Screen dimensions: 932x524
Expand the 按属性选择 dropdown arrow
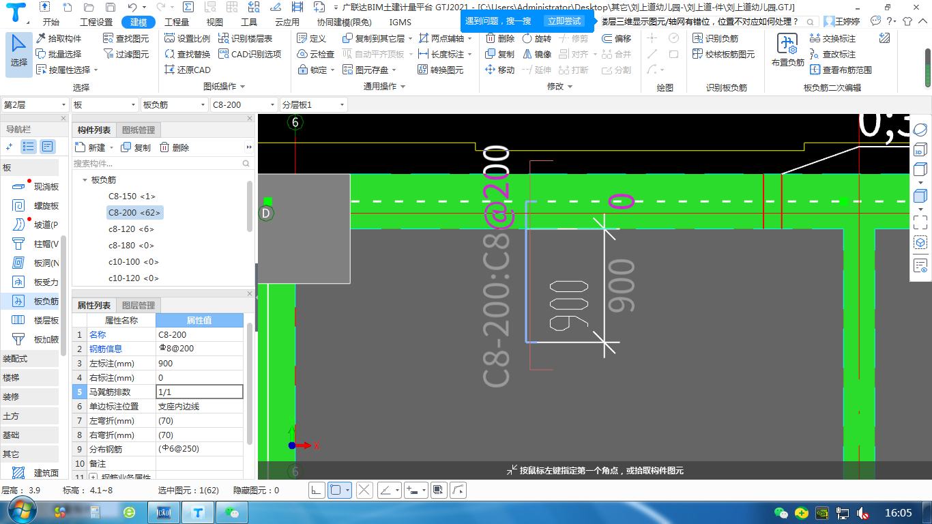coord(96,70)
